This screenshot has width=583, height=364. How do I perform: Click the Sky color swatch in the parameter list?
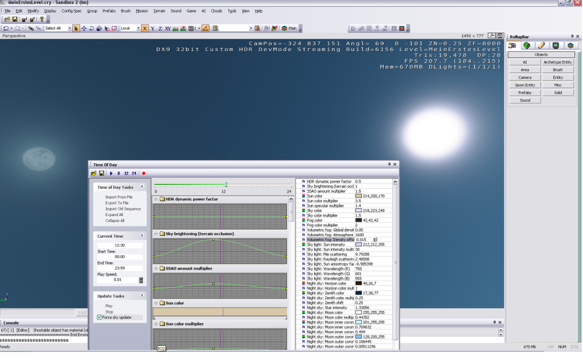(359, 210)
